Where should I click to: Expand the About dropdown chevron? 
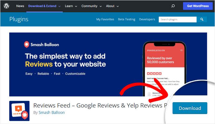[x=118, y=6]
